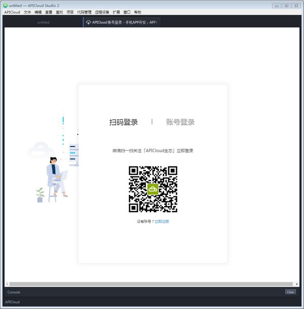The height and width of the screenshot is (309, 304).
Task: Select the untitled editor tab
Action: coord(43,22)
